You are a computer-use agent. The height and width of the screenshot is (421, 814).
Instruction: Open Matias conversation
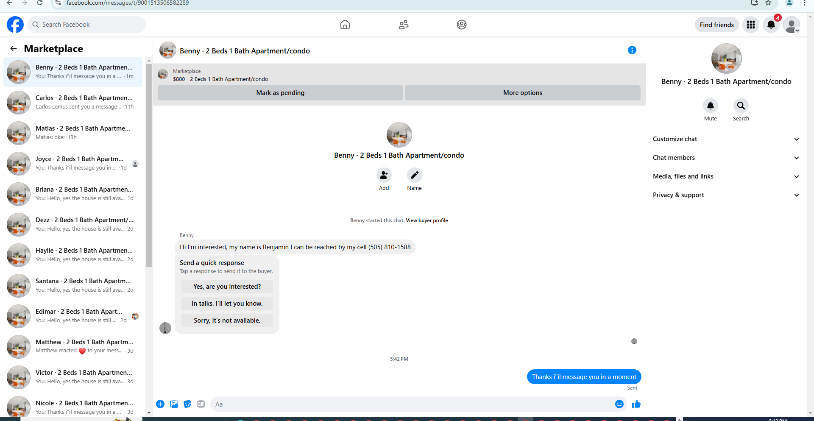[x=73, y=133]
